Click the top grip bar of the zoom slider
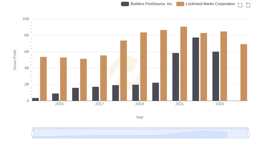254x146 pixels. tap(140, 128)
